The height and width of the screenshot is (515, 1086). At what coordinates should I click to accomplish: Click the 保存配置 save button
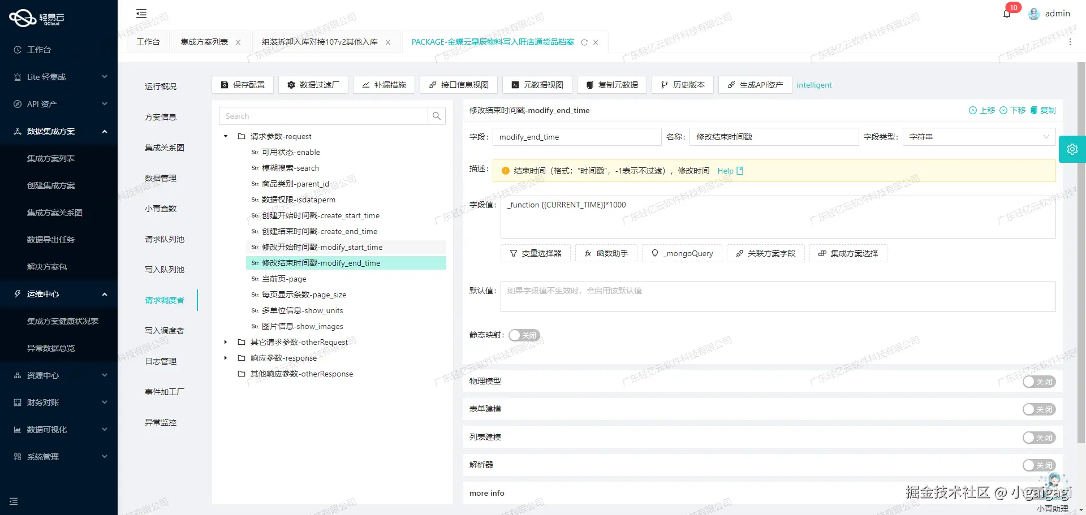tap(243, 85)
